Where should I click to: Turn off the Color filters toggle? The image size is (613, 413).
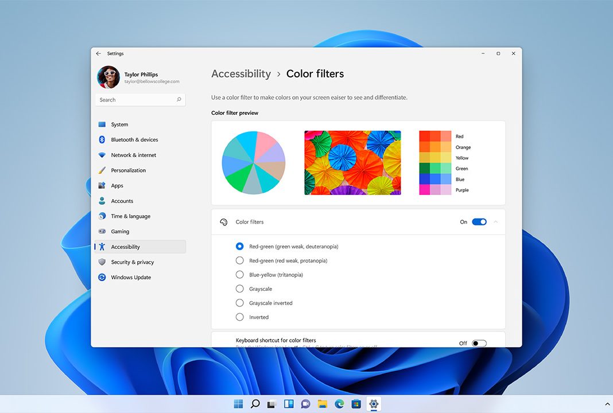[479, 222]
